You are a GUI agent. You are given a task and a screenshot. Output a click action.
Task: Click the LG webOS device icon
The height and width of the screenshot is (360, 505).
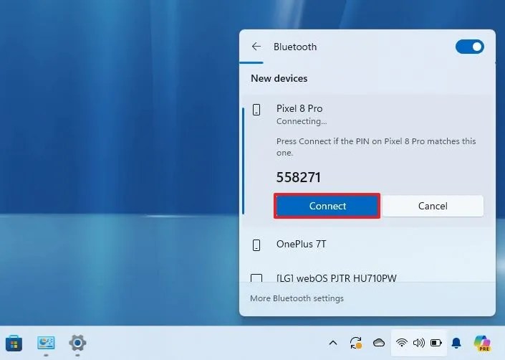(256, 278)
